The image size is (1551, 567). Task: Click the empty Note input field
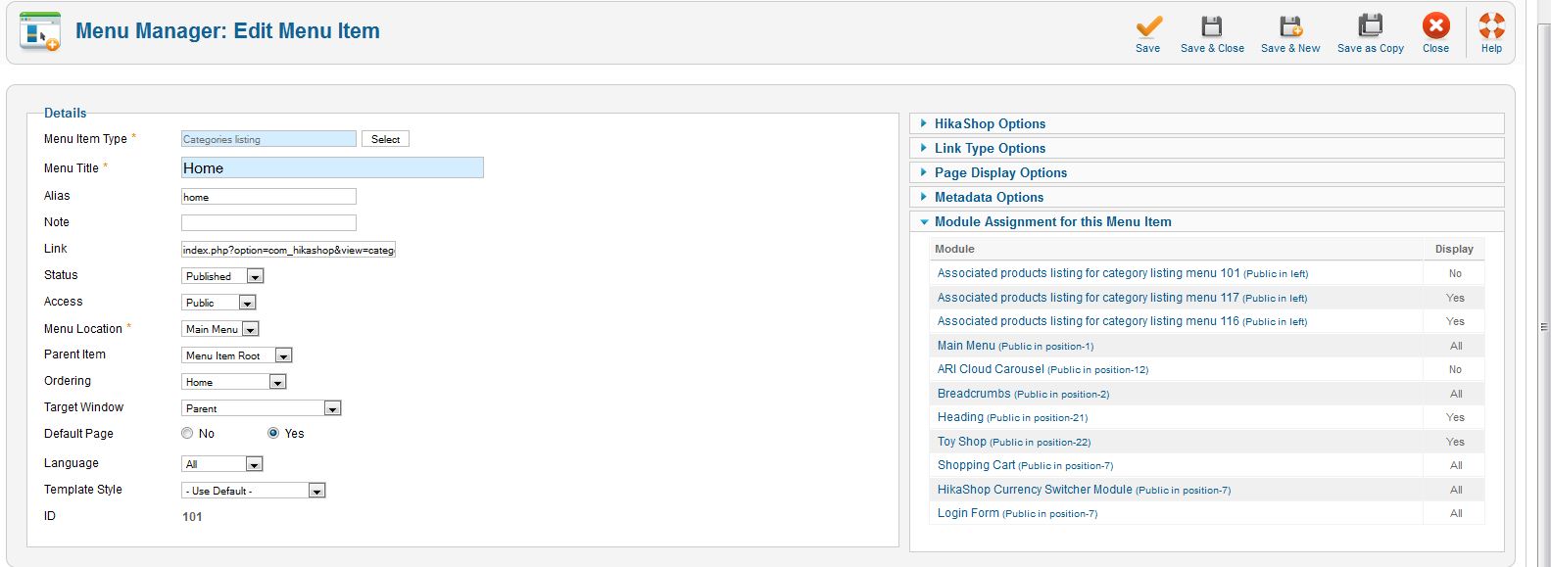pyautogui.click(x=268, y=223)
